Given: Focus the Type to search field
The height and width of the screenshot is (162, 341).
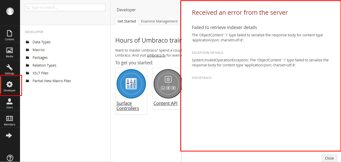Looking at the screenshot, I should click(65, 8).
